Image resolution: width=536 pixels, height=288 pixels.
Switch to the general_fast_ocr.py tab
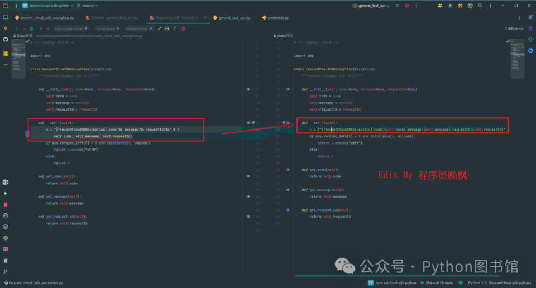click(234, 18)
